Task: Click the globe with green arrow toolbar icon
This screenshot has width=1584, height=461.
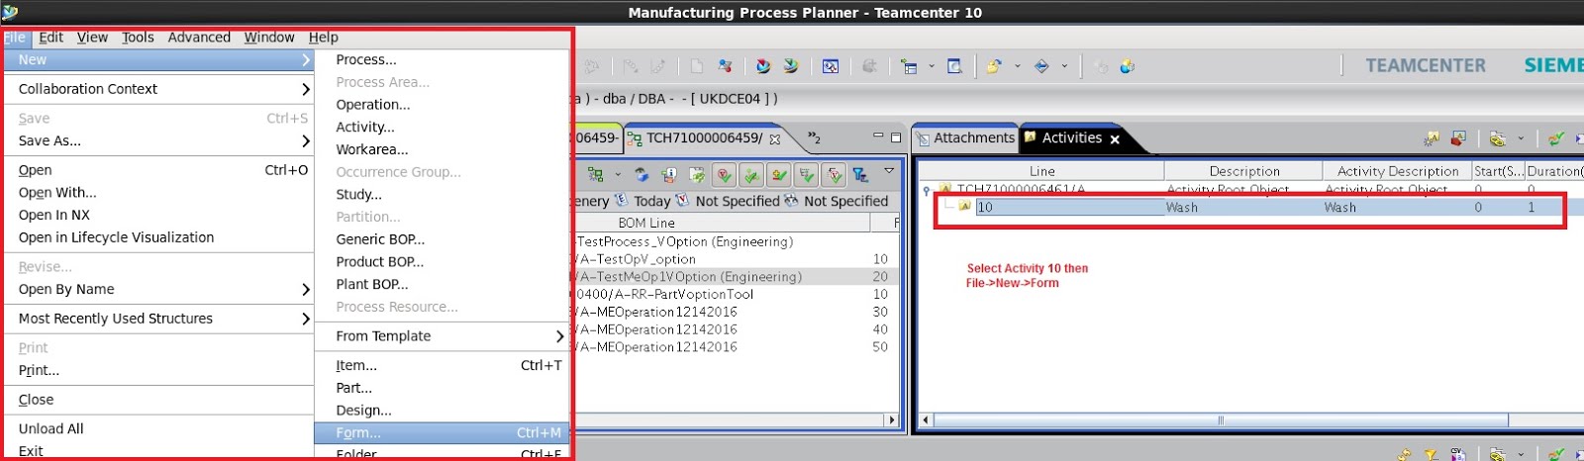Action: (791, 66)
